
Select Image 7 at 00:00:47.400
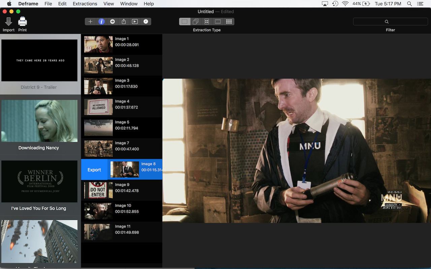(x=122, y=149)
